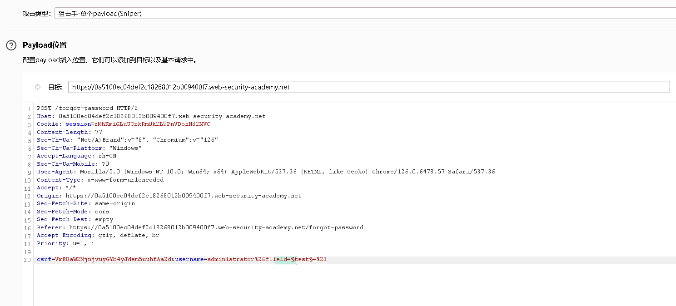Click the csrf token value in body
Image resolution: width=676 pixels, height=306 pixels.
[113, 260]
